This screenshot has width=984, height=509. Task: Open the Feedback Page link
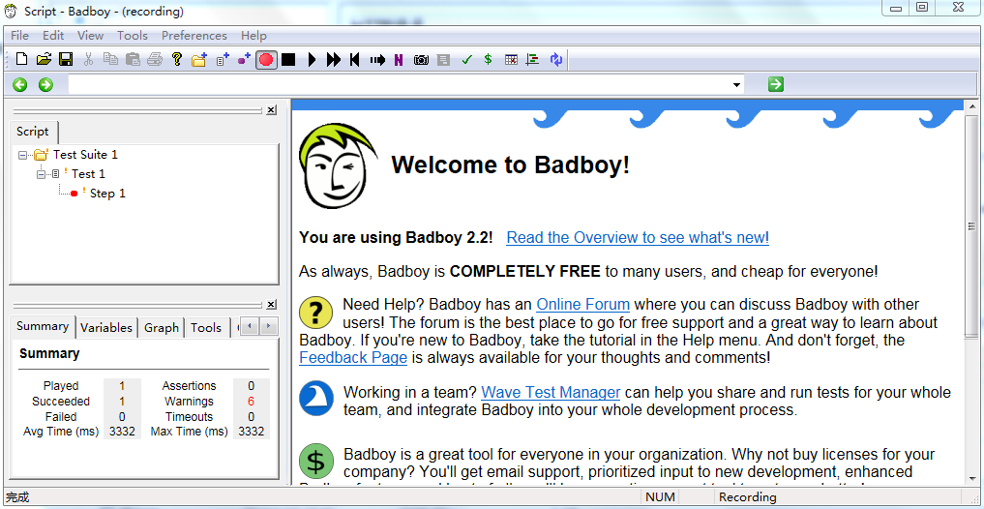coord(353,358)
